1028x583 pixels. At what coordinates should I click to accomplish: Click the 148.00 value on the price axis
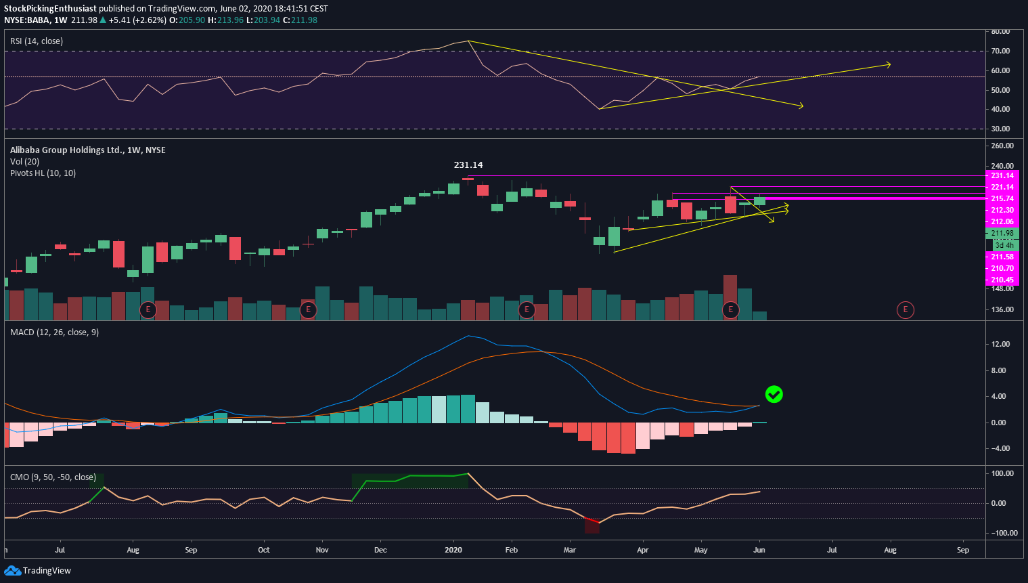coord(1002,288)
